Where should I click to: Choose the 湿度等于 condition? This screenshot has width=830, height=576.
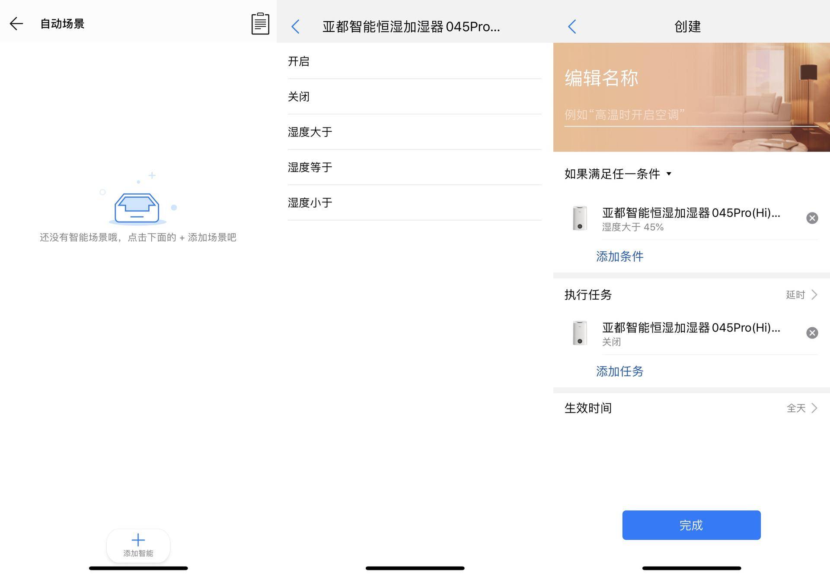309,168
